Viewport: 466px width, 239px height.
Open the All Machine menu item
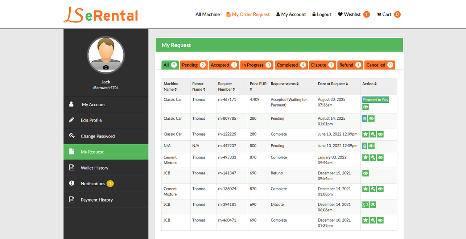(x=207, y=14)
